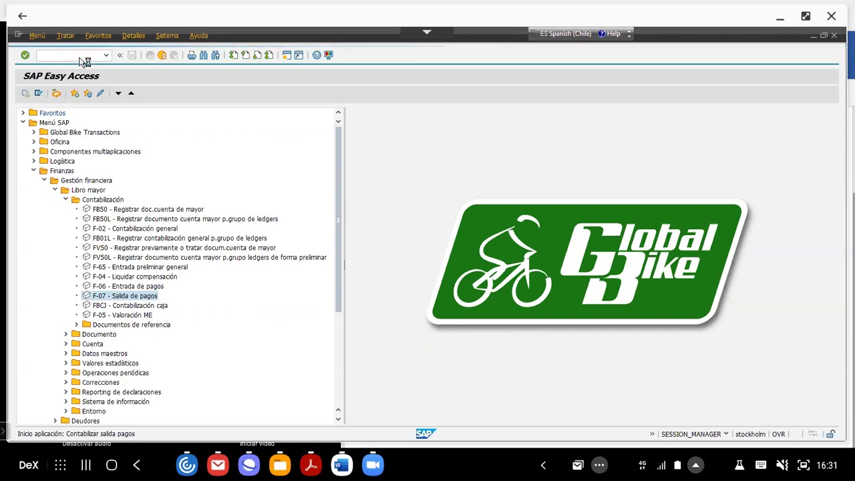The image size is (855, 481).
Task: Toggle OVR insert mode in status bar
Action: (x=778, y=434)
